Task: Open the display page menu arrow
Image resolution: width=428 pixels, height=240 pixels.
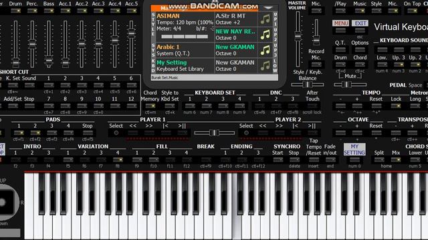Action: point(267,8)
